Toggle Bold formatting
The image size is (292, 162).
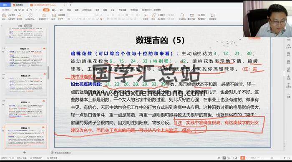[69, 19]
